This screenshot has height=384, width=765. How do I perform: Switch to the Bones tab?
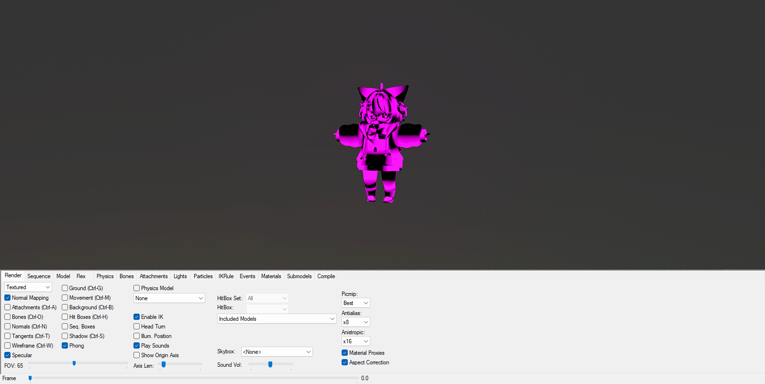(127, 276)
